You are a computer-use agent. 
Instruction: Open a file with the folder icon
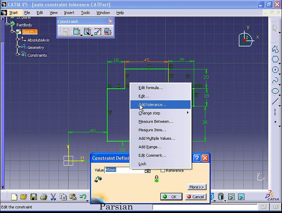click(24, 197)
